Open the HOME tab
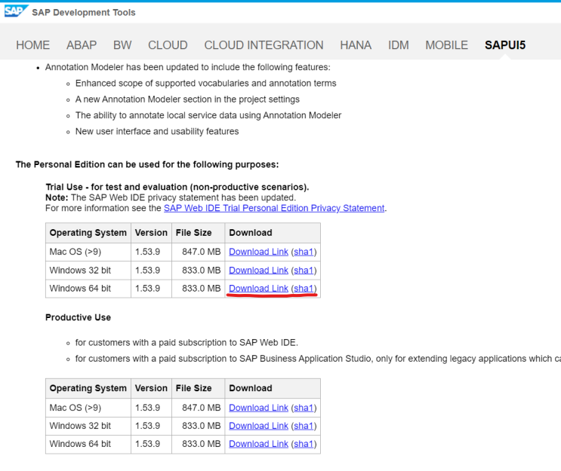Viewport: 561px width, 471px height. 33,45
